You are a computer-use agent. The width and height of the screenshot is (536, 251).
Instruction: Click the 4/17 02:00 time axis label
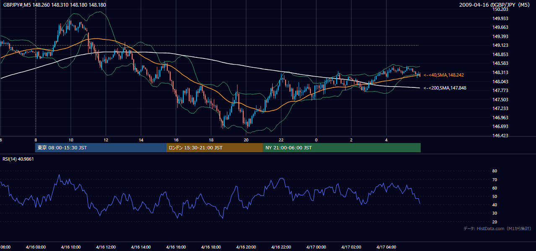point(351,247)
